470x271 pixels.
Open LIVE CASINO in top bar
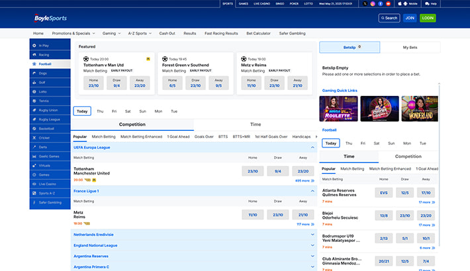coord(261,3)
